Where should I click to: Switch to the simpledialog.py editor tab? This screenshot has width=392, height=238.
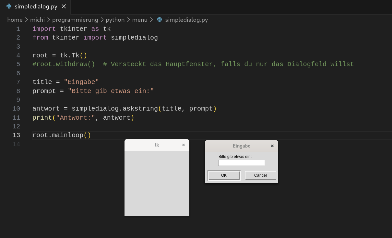36,6
